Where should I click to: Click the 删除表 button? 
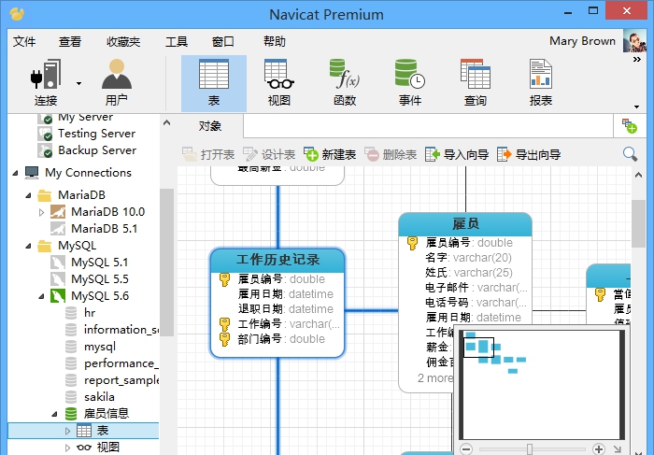pyautogui.click(x=391, y=155)
